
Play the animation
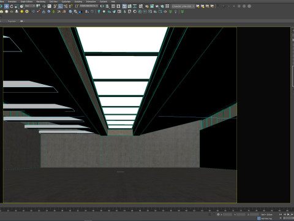(x=288, y=215)
